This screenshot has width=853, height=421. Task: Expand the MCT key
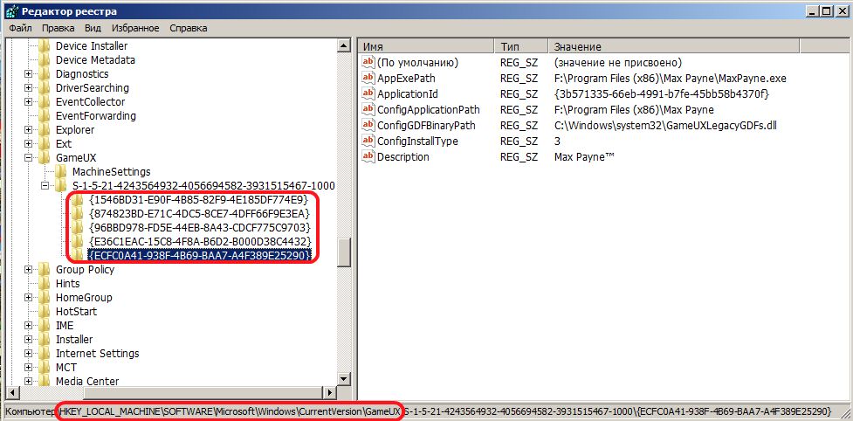28,368
